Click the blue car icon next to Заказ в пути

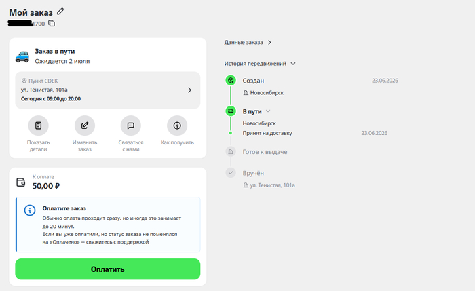22,56
